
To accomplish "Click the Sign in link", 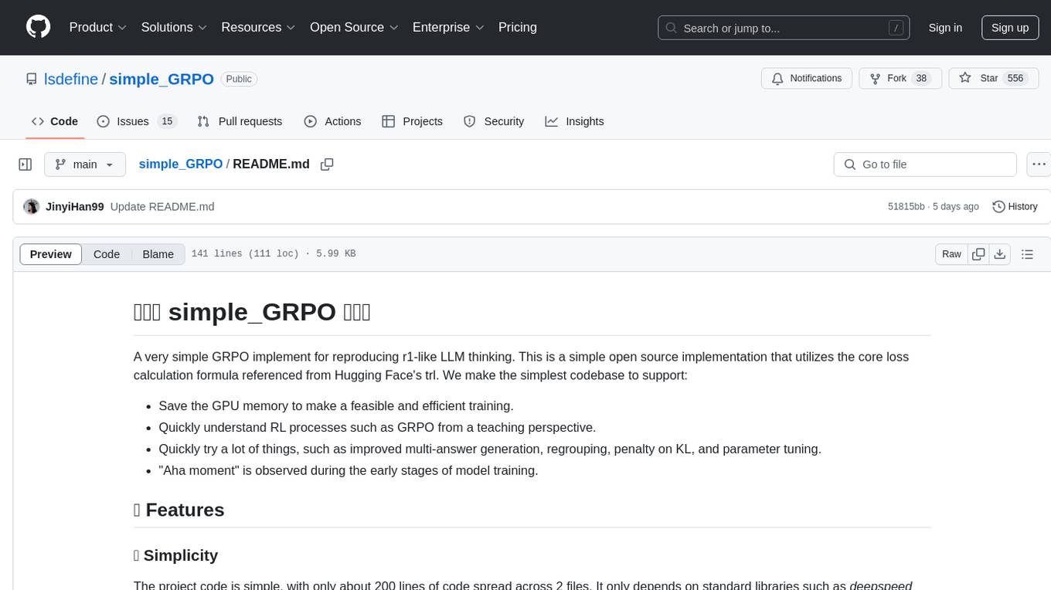I will pyautogui.click(x=945, y=28).
